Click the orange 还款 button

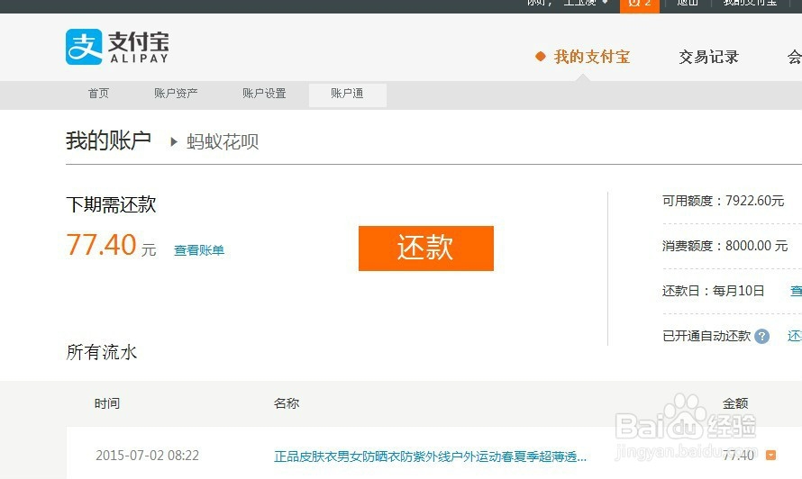point(426,248)
